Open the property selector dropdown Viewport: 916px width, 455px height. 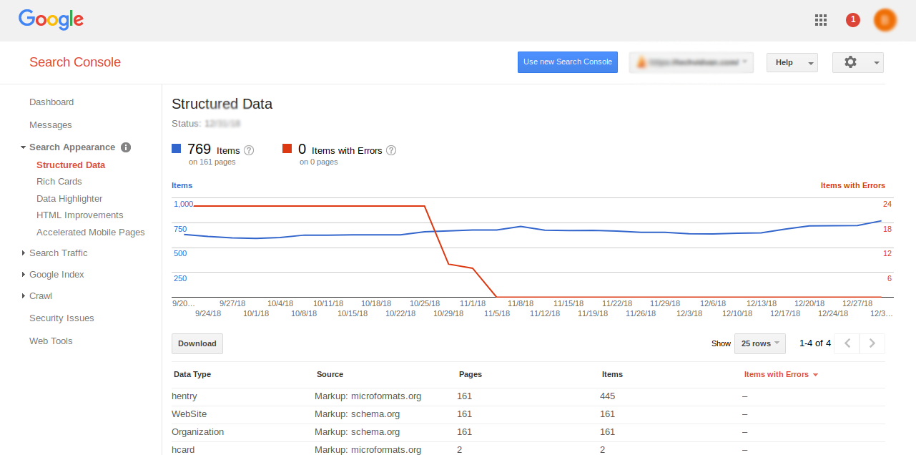click(691, 62)
